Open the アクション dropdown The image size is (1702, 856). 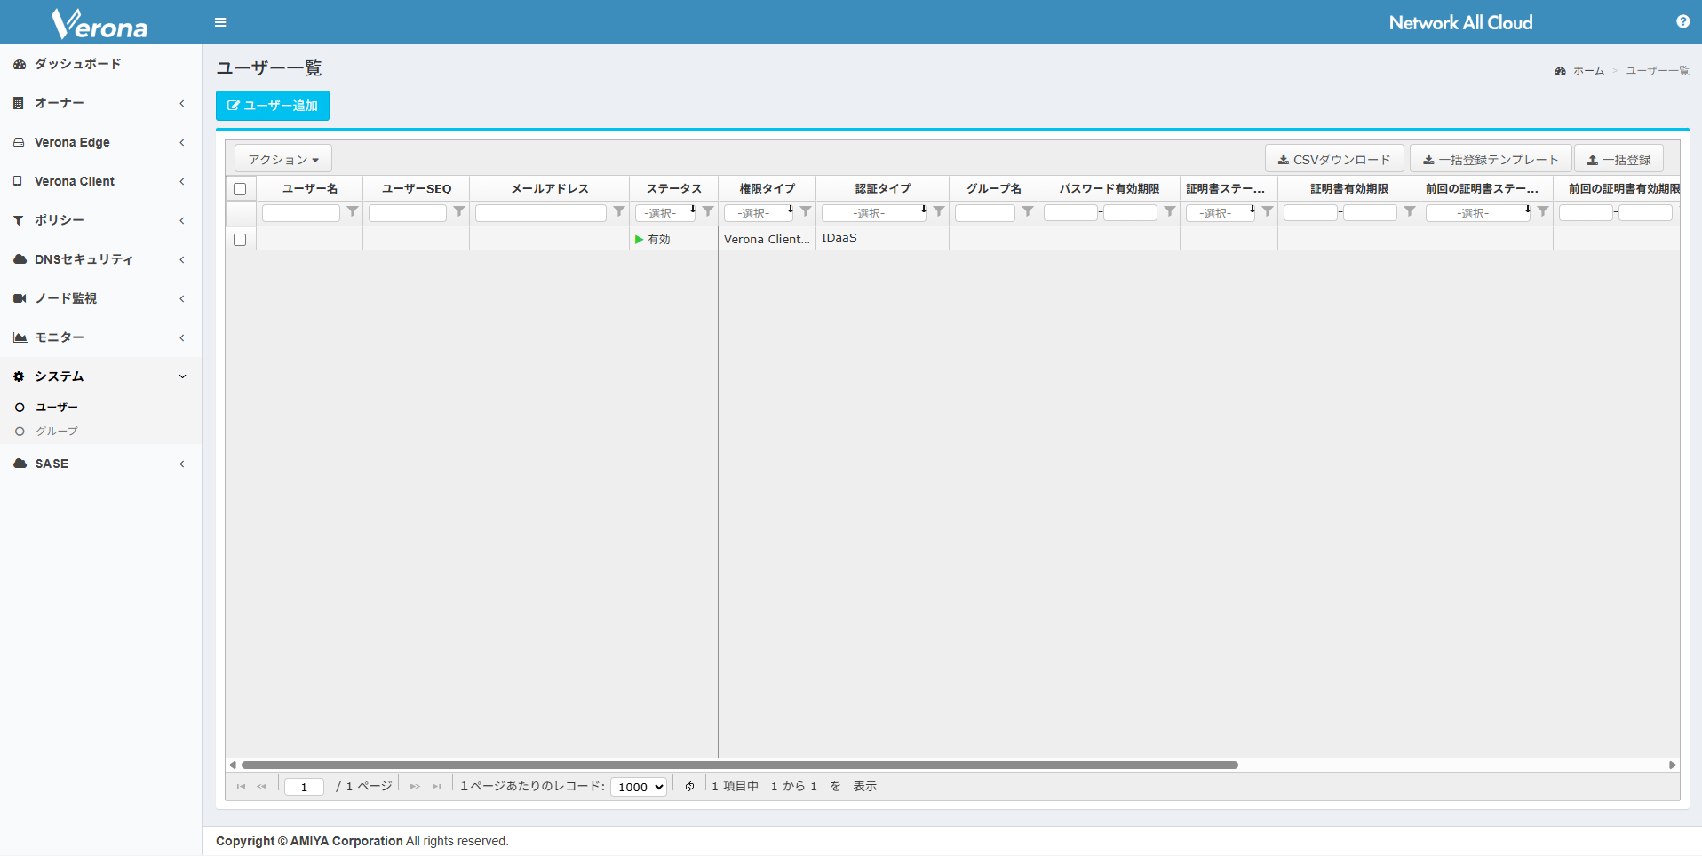283,159
